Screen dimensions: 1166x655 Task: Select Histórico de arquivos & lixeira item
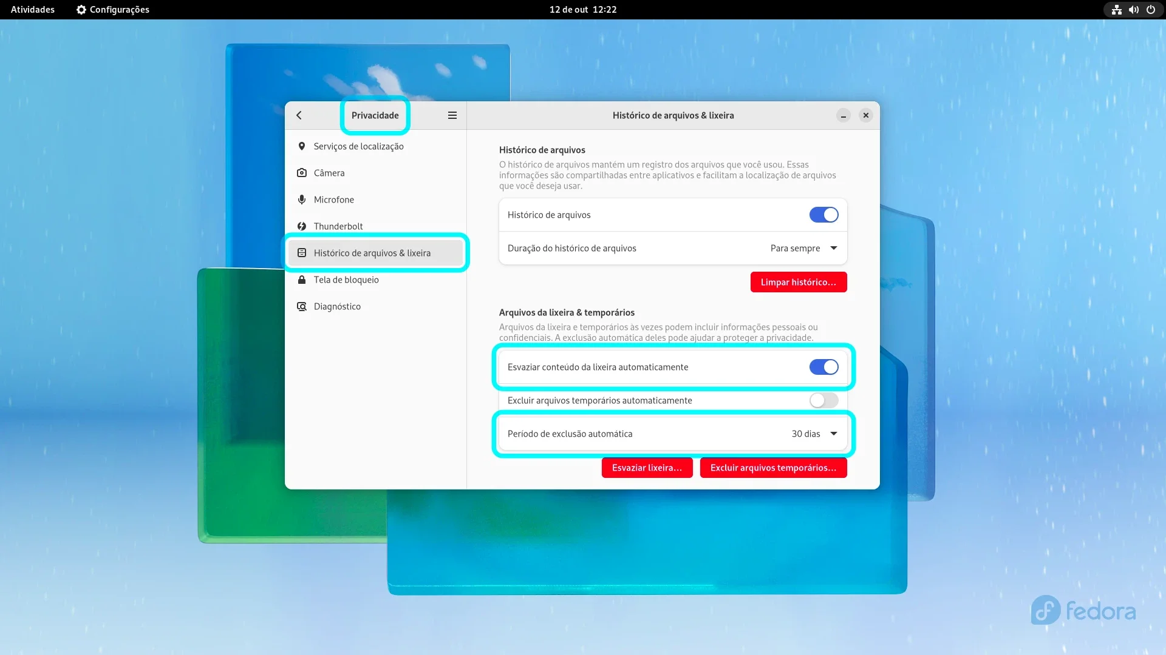(x=376, y=253)
